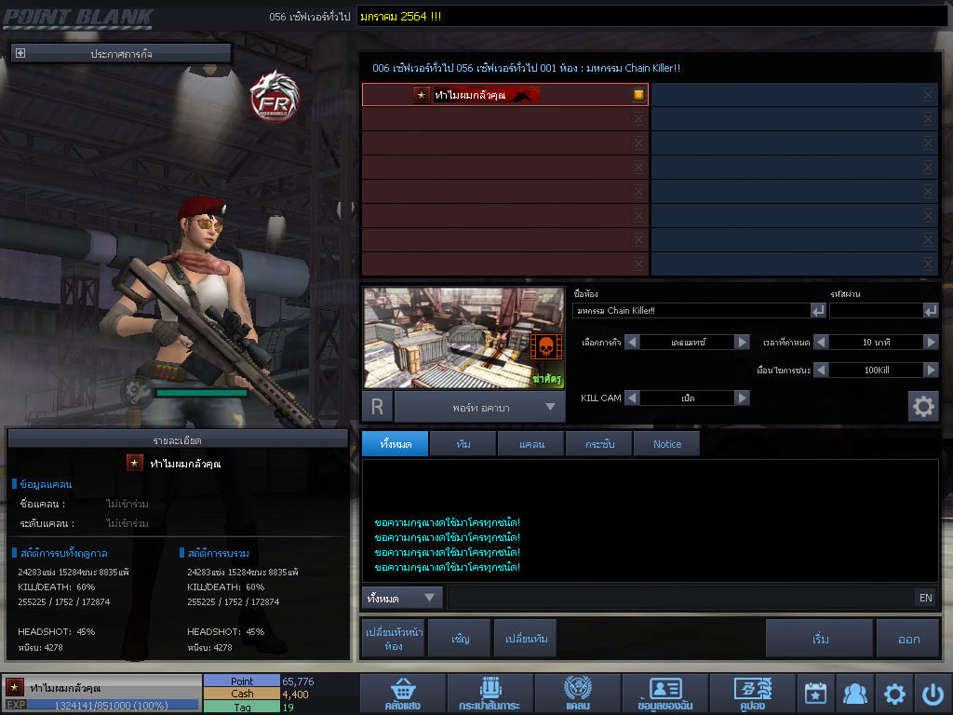Open the คลังแสง shop icon
This screenshot has height=715, width=953.
point(402,694)
